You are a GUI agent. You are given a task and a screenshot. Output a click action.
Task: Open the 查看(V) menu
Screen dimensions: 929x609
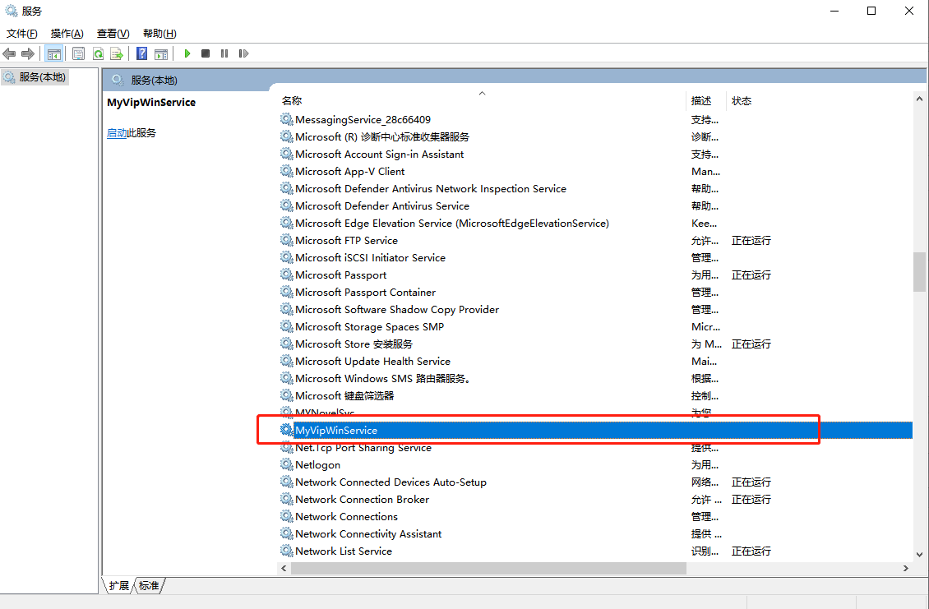[113, 34]
